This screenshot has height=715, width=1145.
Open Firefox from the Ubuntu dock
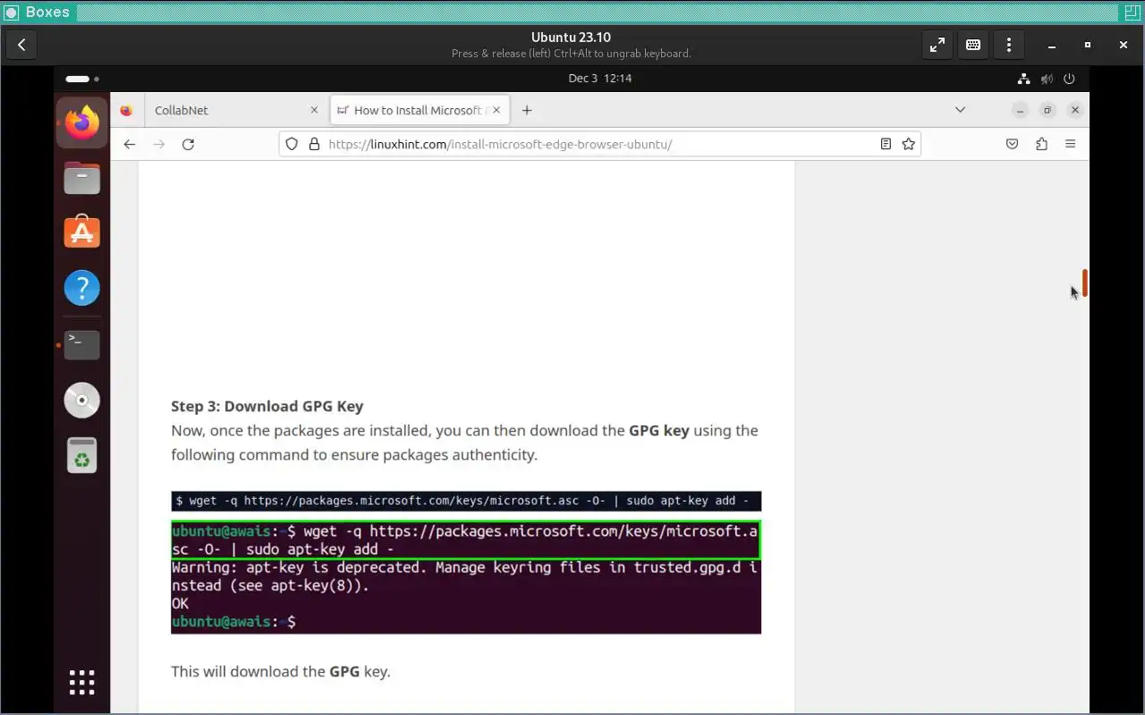[81, 122]
